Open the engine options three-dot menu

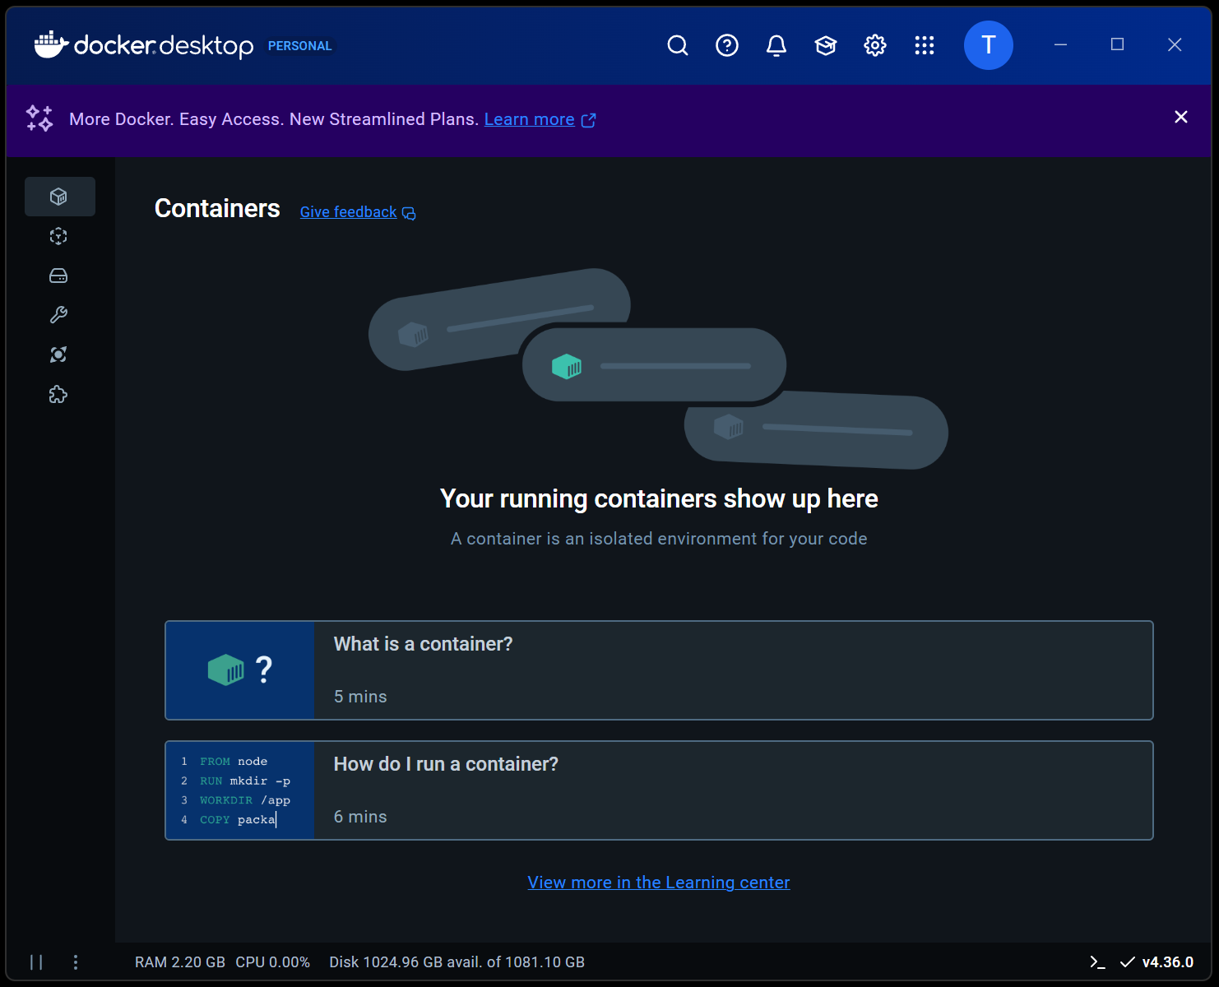76,962
